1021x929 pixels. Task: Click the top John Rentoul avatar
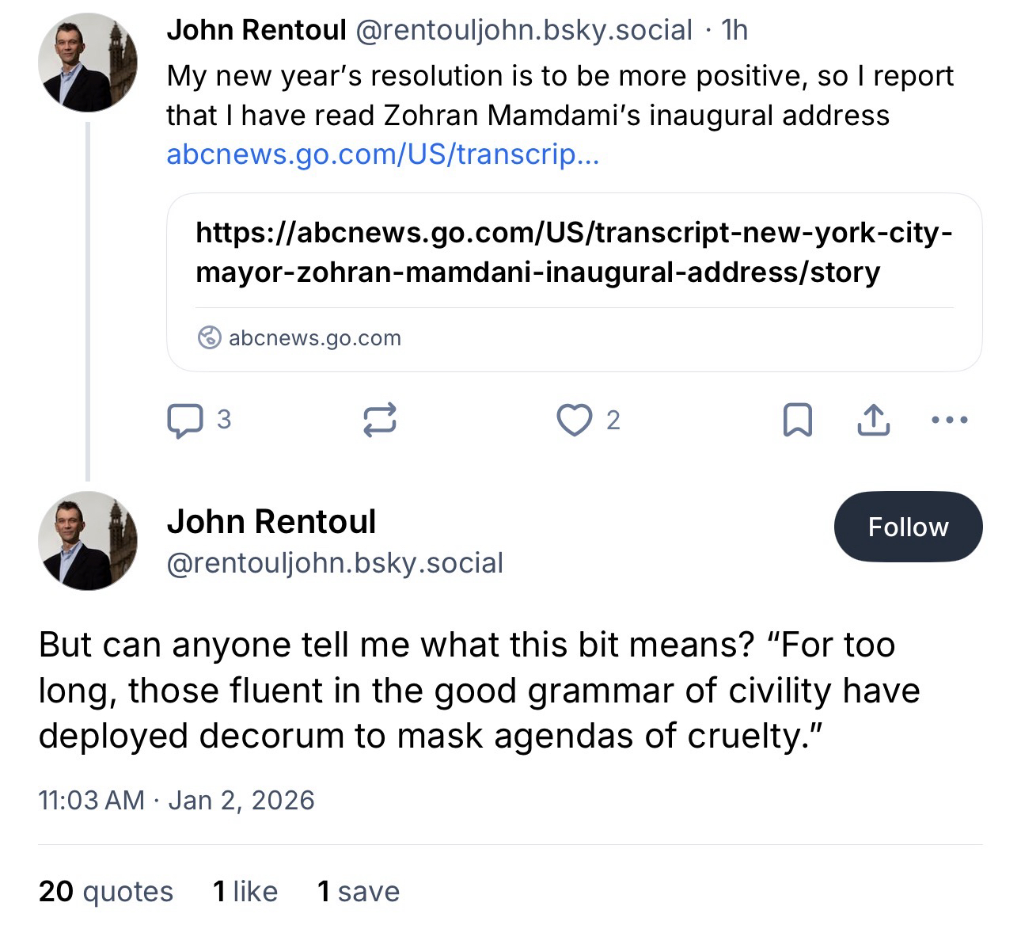point(88,62)
